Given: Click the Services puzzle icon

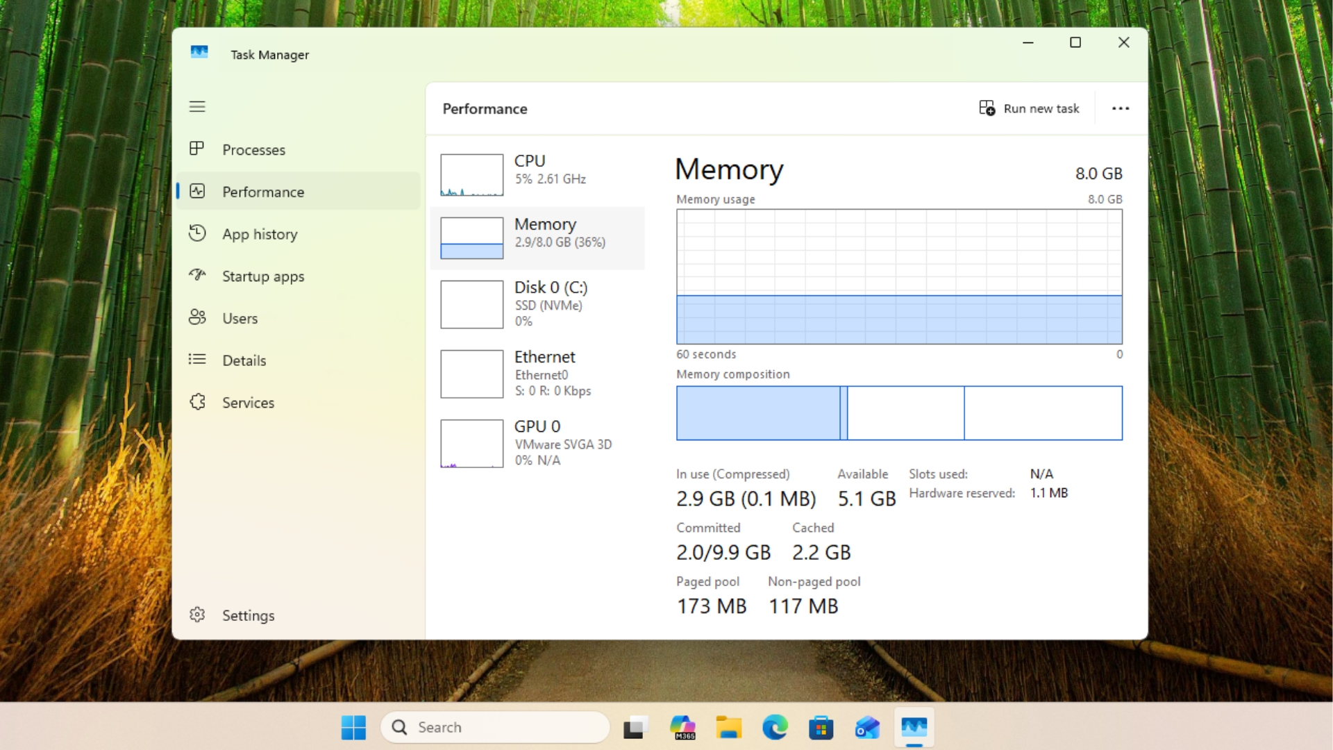Looking at the screenshot, I should click(x=197, y=402).
